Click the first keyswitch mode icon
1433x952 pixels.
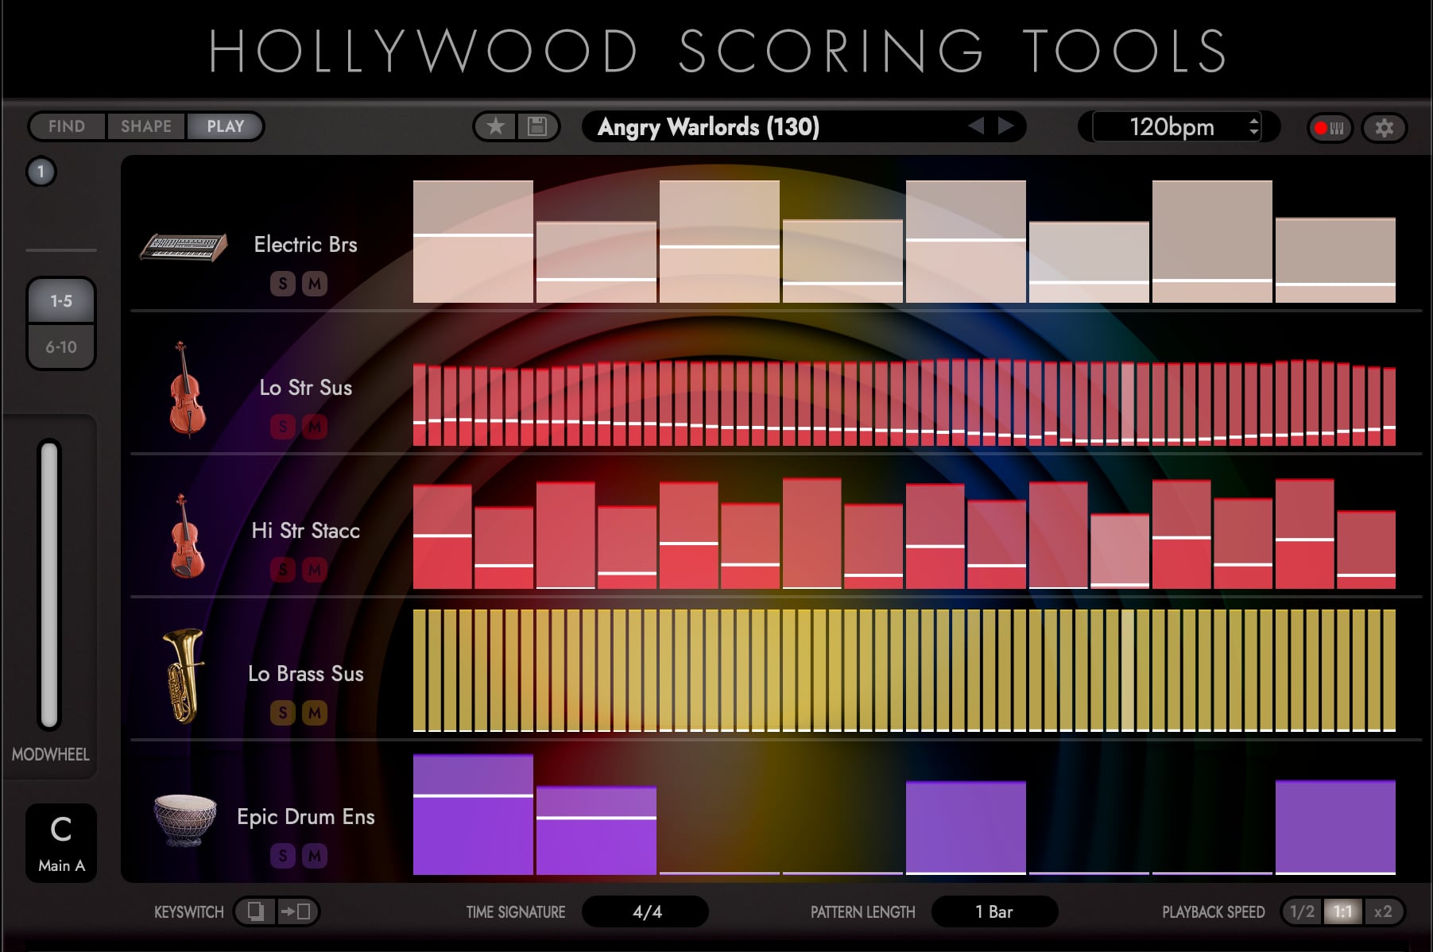coord(256,911)
